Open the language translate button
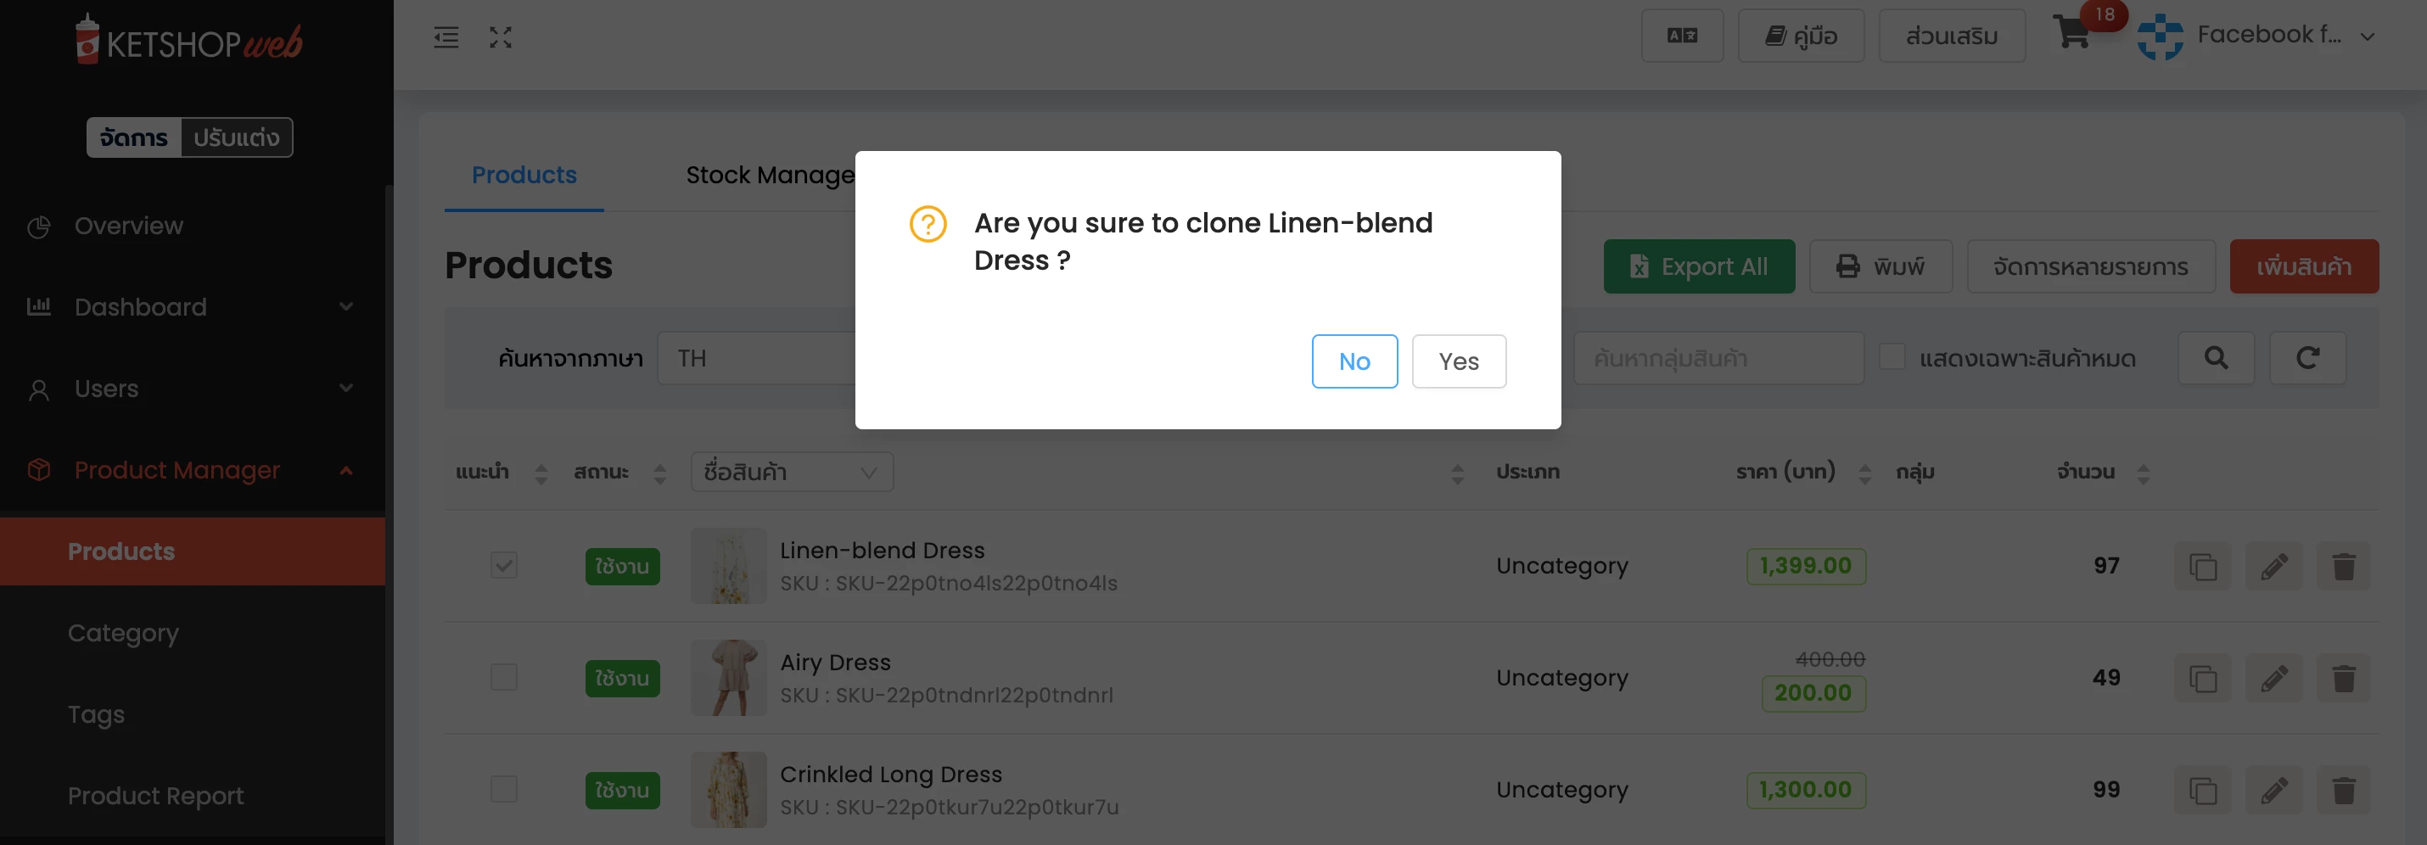This screenshot has height=845, width=2427. (x=1682, y=36)
